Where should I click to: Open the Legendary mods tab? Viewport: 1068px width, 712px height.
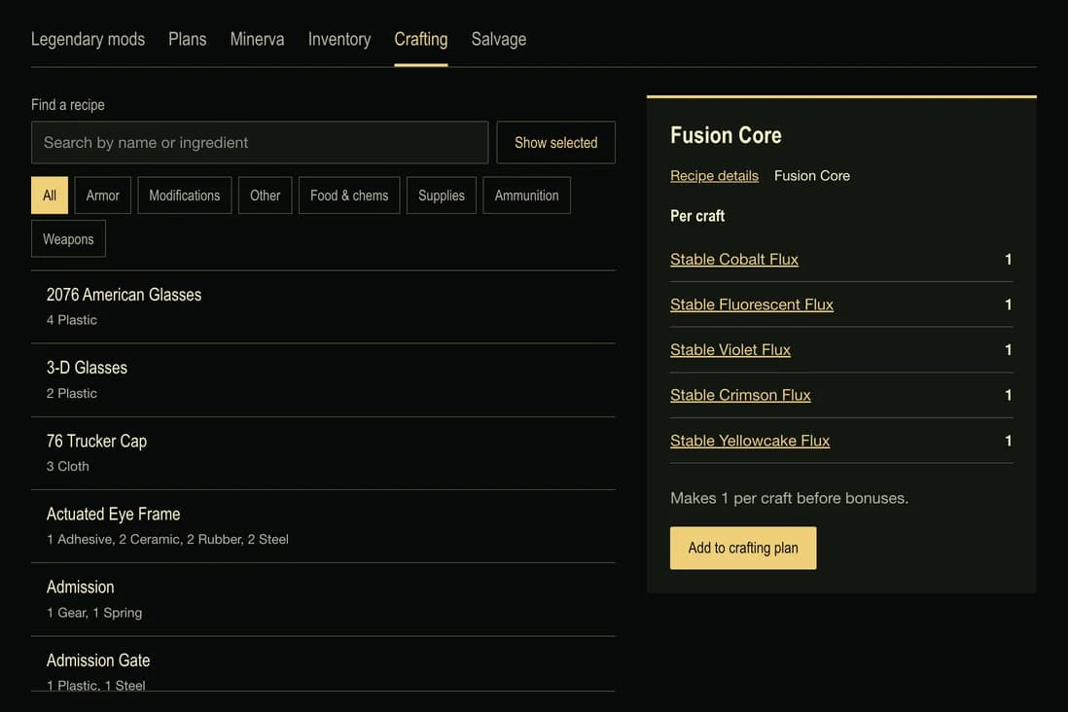[x=88, y=40]
